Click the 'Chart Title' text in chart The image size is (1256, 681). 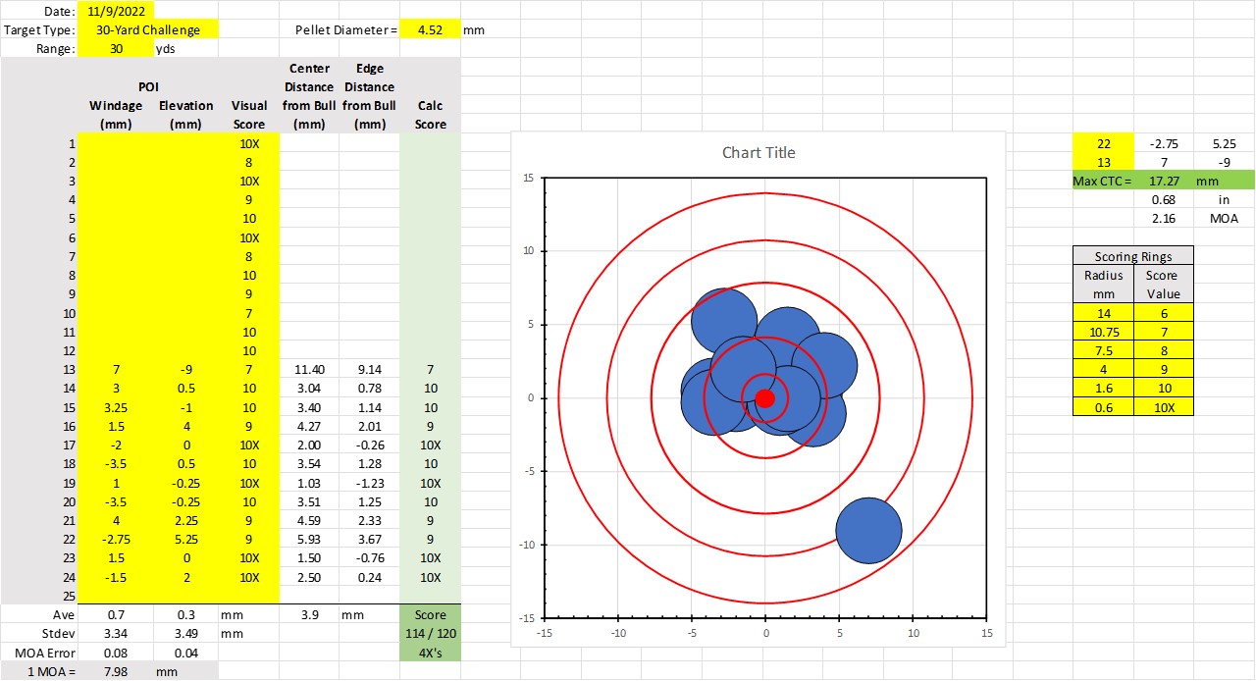click(759, 152)
